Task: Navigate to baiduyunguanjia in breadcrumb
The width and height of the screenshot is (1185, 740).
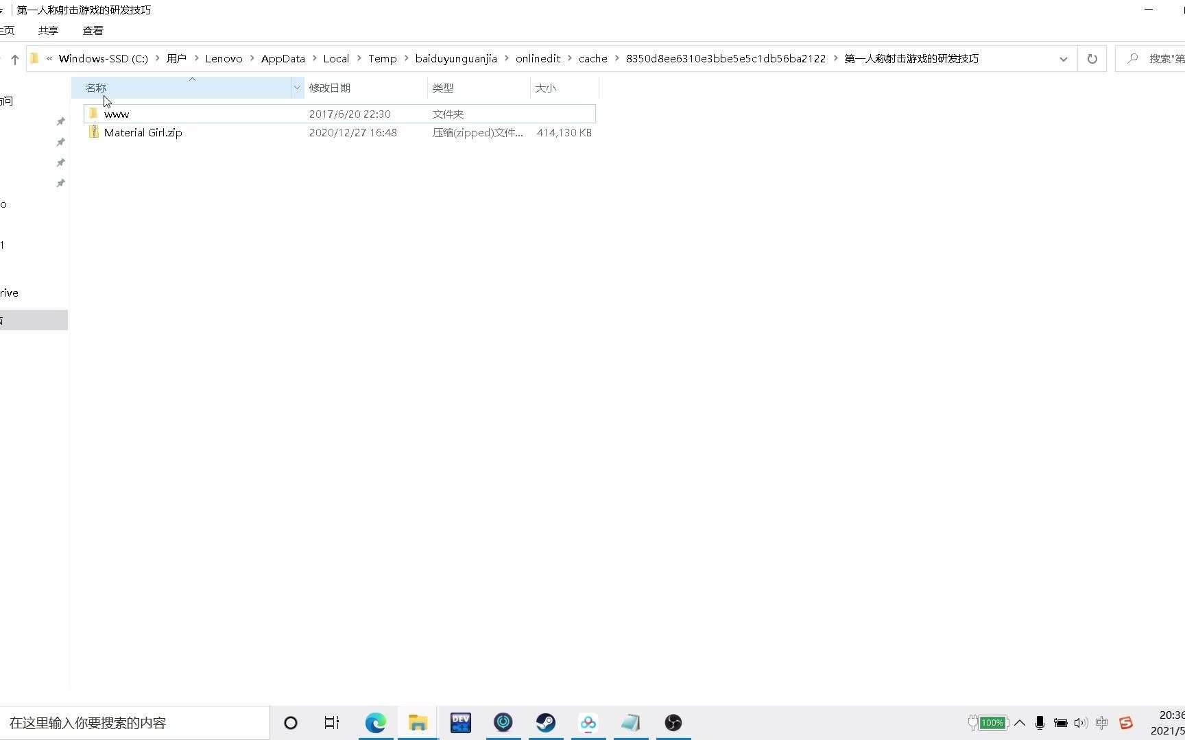Action: pos(456,59)
